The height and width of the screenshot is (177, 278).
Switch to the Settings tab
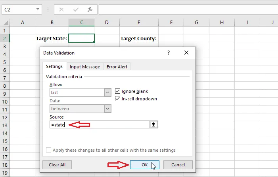54,66
